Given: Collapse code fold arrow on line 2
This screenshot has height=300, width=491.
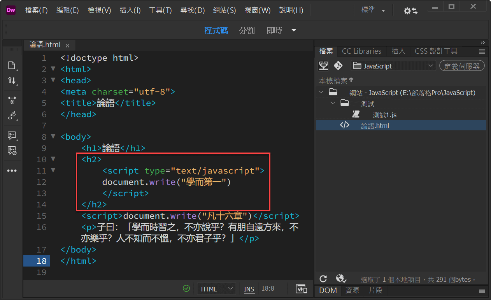Looking at the screenshot, I should click(x=53, y=69).
